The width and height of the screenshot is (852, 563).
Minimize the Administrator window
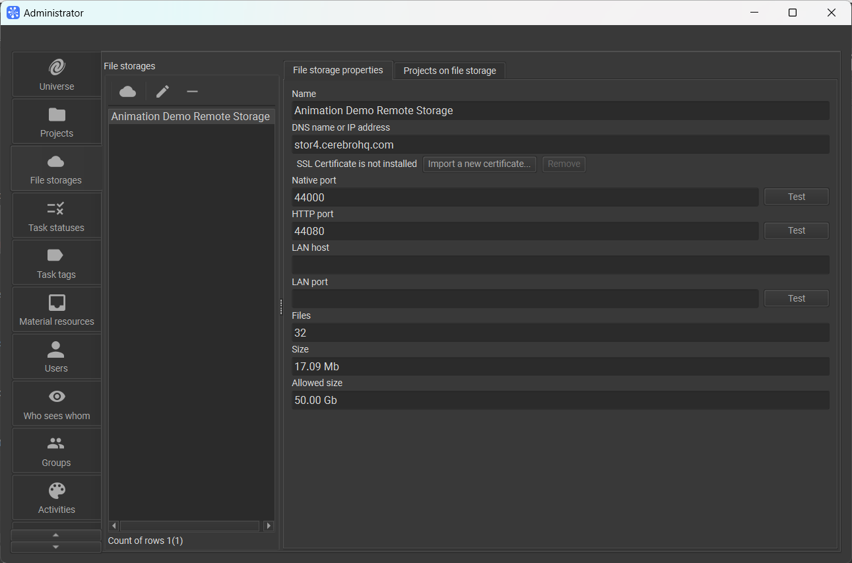point(754,13)
